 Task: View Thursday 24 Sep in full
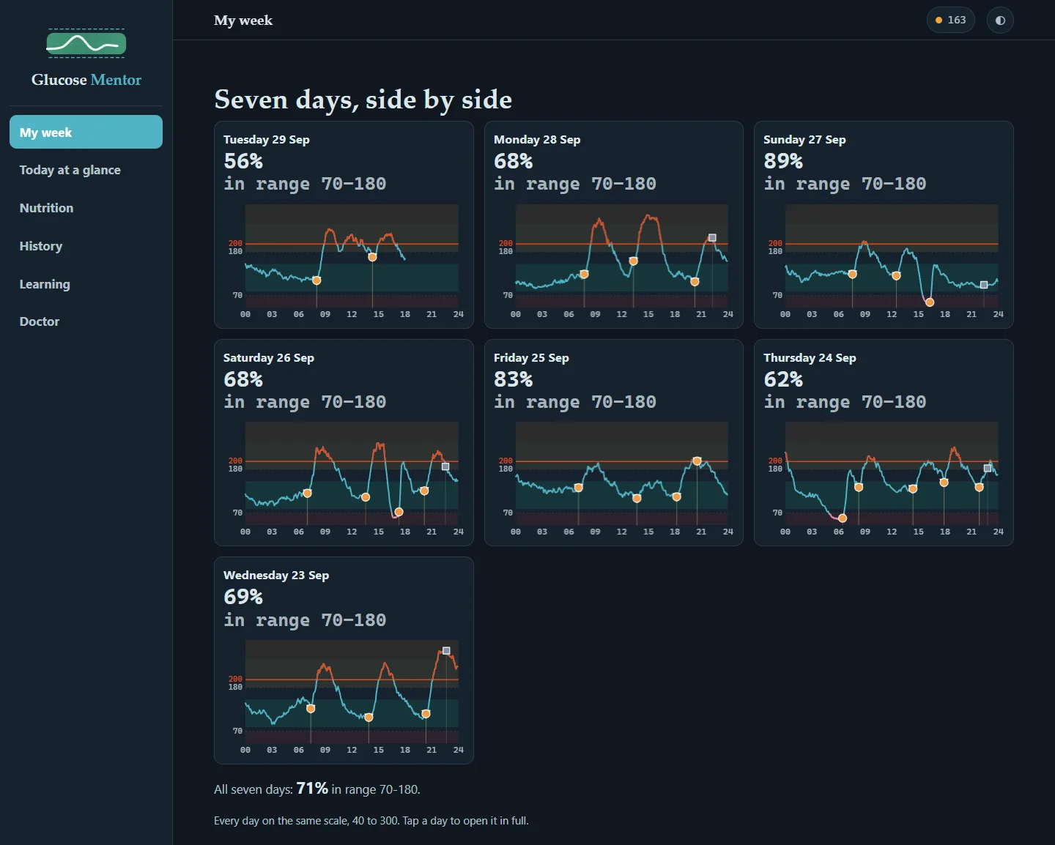point(884,442)
